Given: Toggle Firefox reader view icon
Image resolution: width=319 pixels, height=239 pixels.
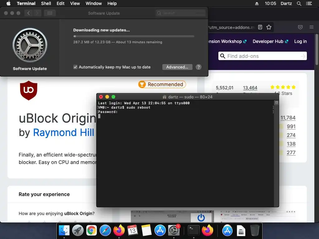Looking at the screenshot, I should [260, 27].
